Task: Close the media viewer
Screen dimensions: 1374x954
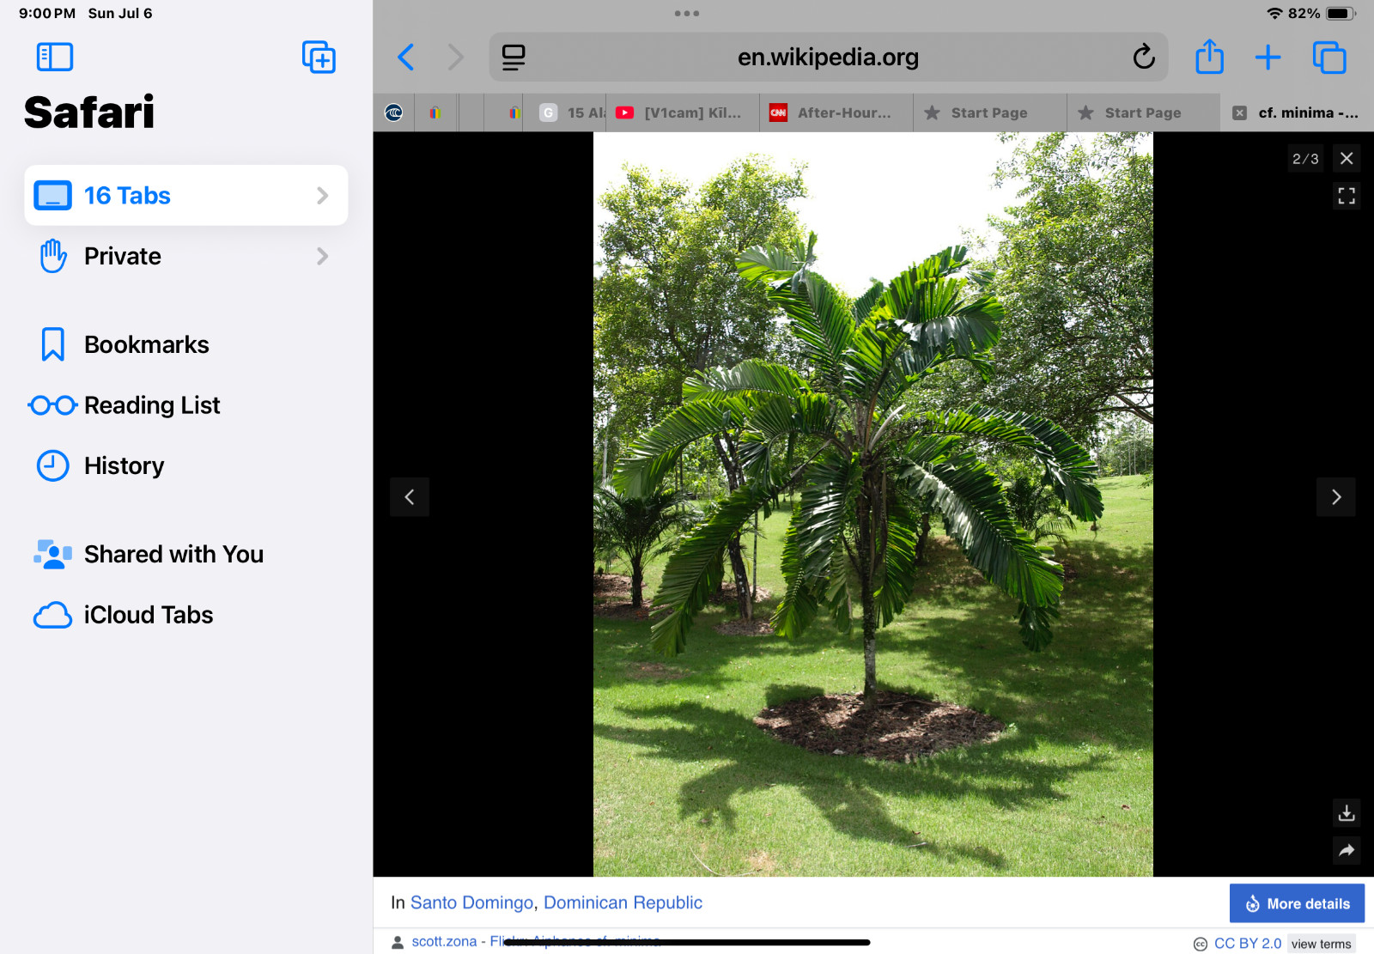Action: coord(1347,158)
